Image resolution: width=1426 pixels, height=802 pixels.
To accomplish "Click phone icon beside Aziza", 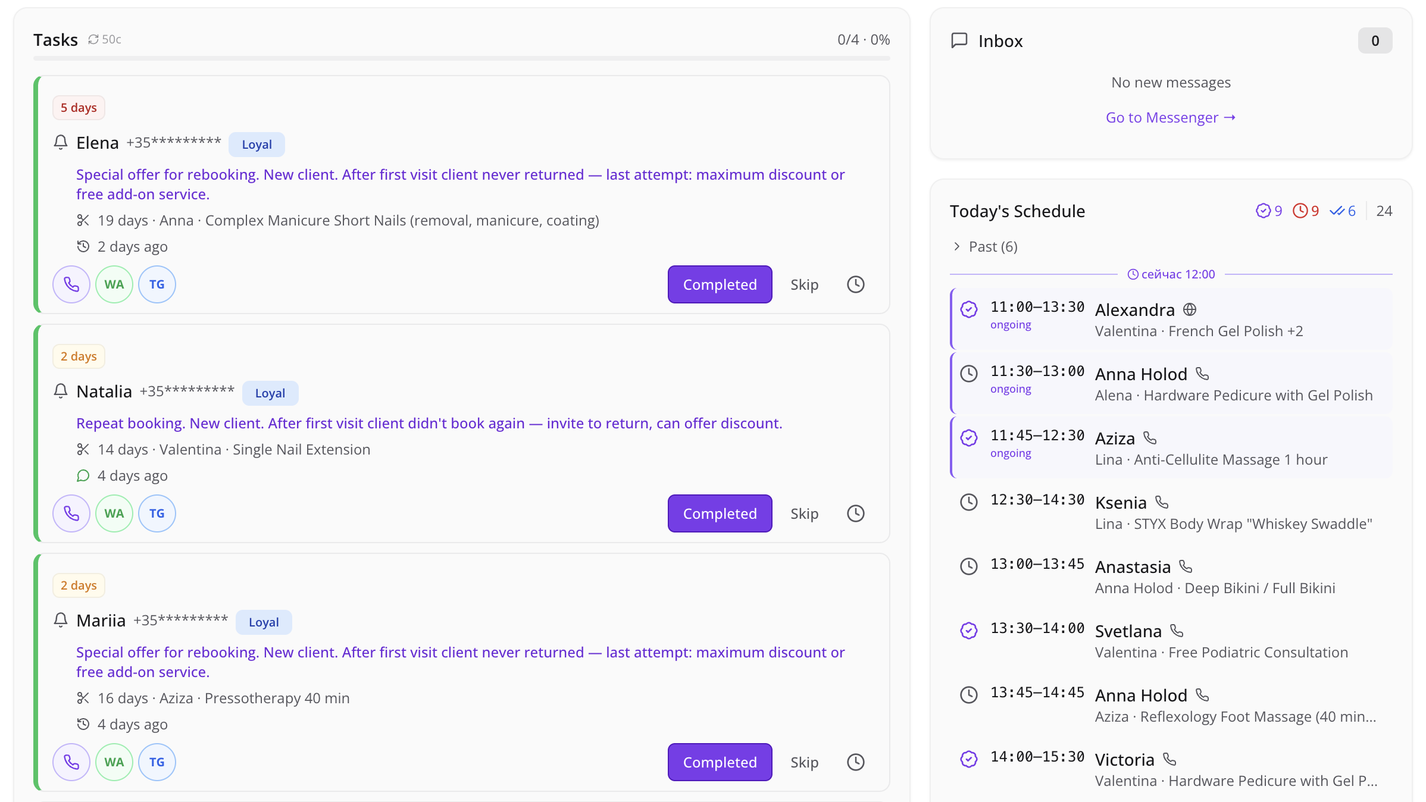I will pyautogui.click(x=1150, y=438).
